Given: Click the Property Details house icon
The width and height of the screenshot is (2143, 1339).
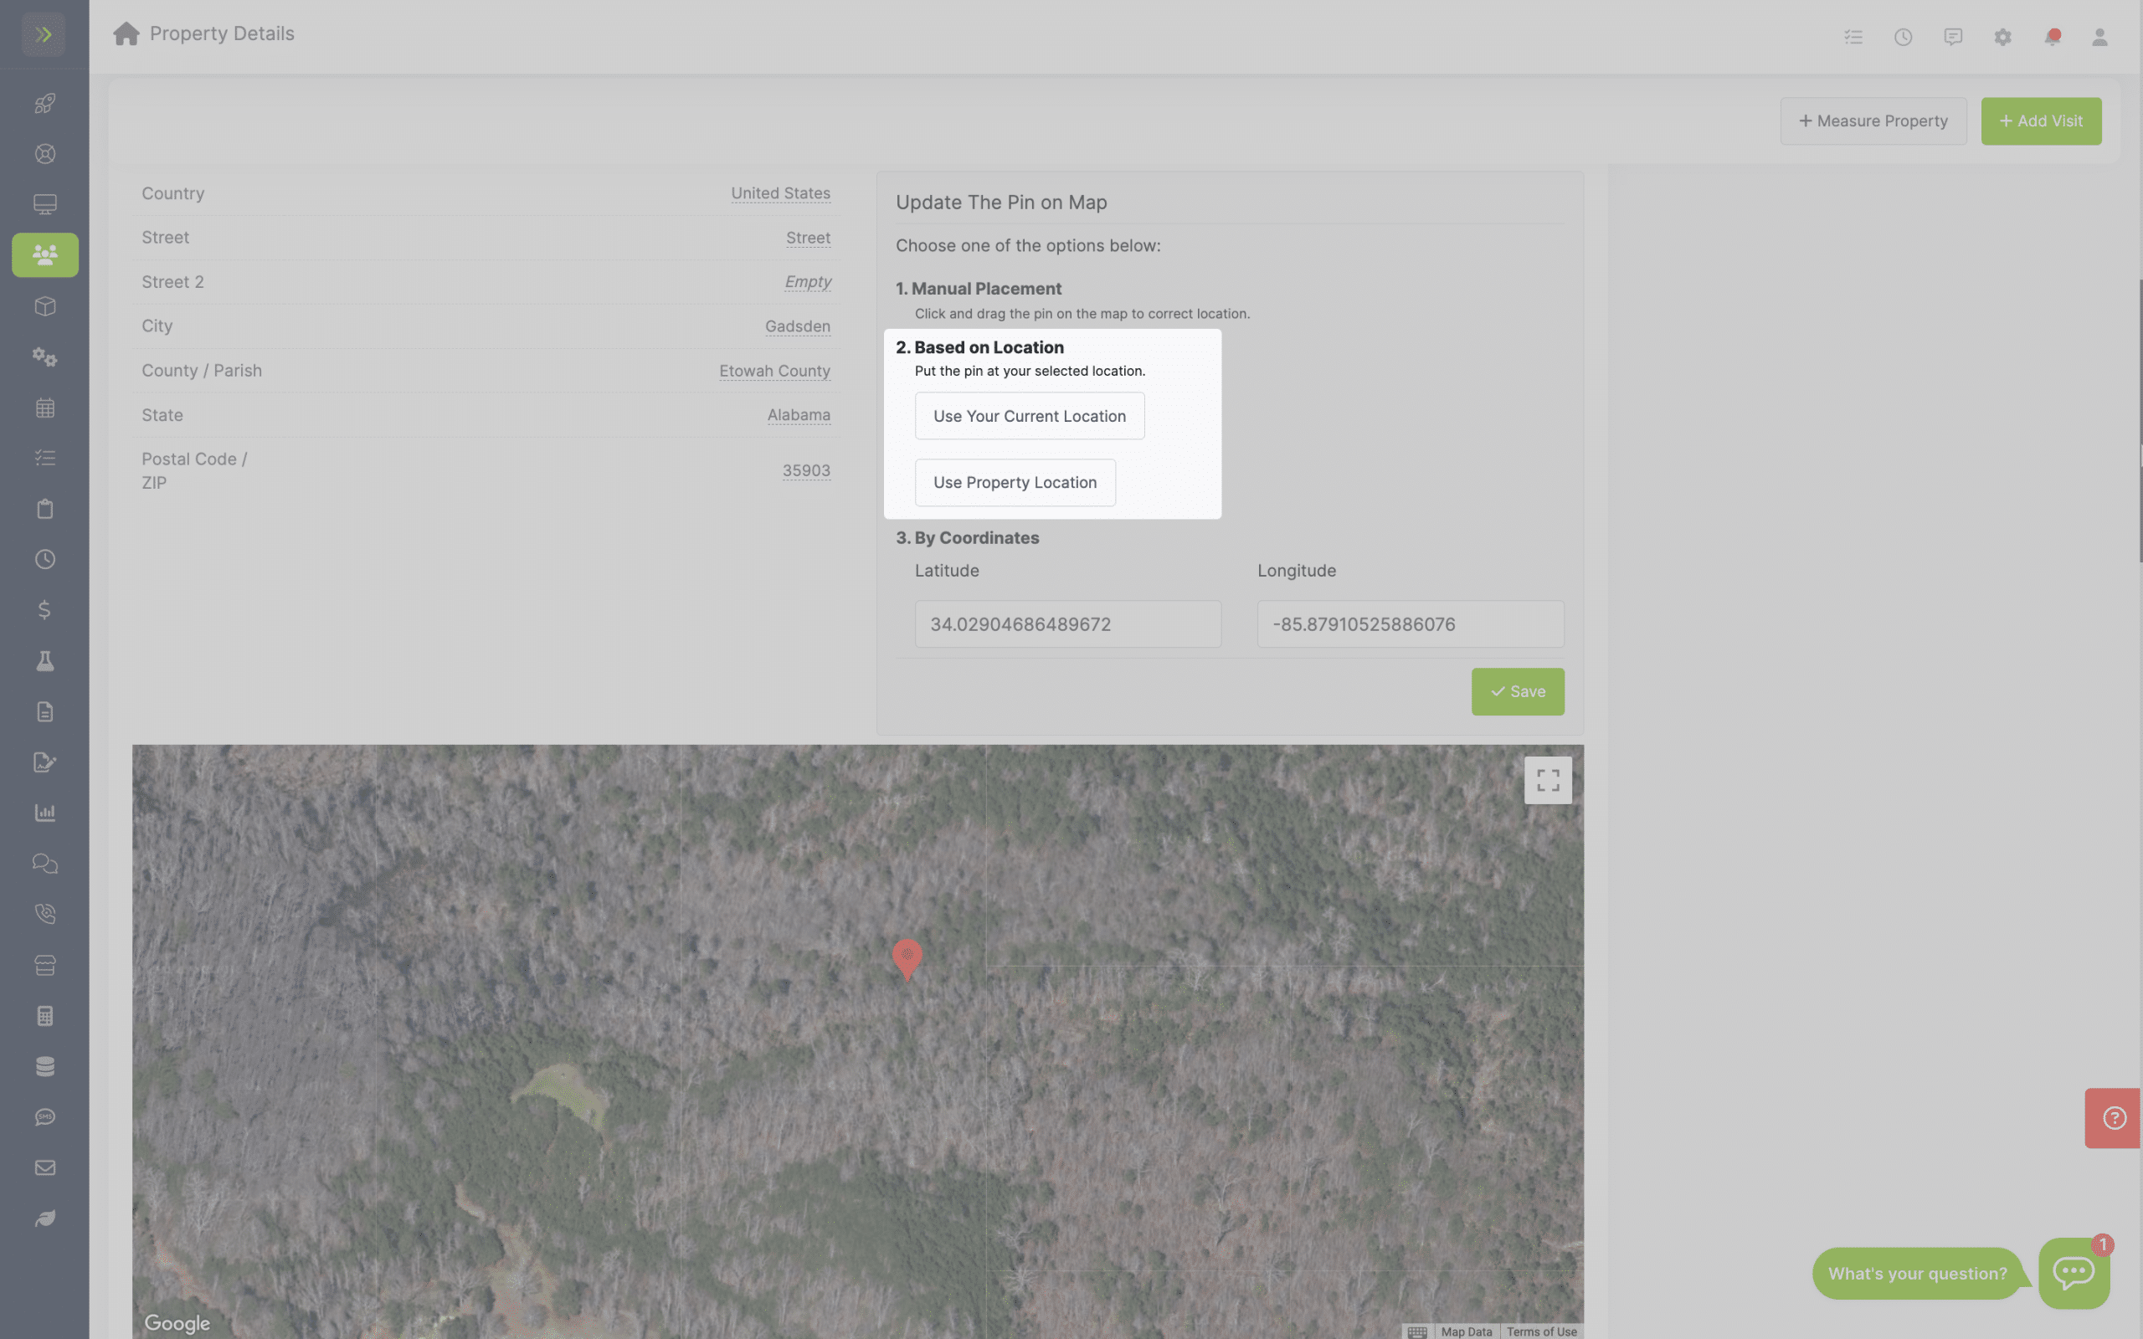Looking at the screenshot, I should coord(126,33).
